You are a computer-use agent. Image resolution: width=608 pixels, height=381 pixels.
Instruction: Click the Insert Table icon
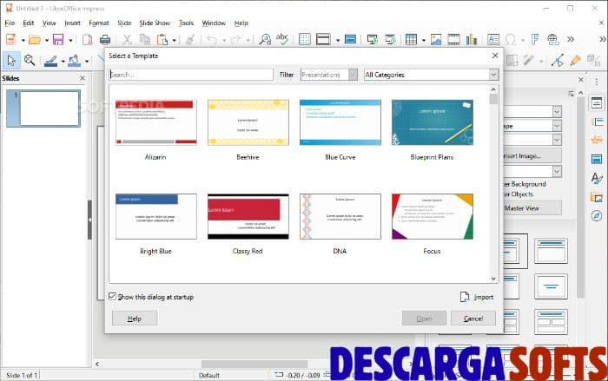[x=411, y=40]
